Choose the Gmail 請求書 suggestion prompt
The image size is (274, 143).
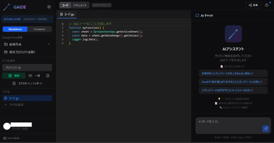tap(233, 82)
